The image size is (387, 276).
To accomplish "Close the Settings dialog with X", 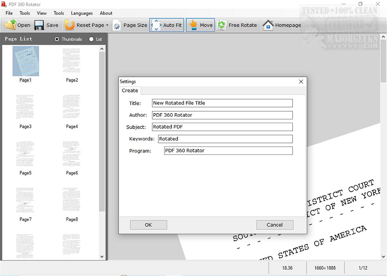I will [x=301, y=82].
